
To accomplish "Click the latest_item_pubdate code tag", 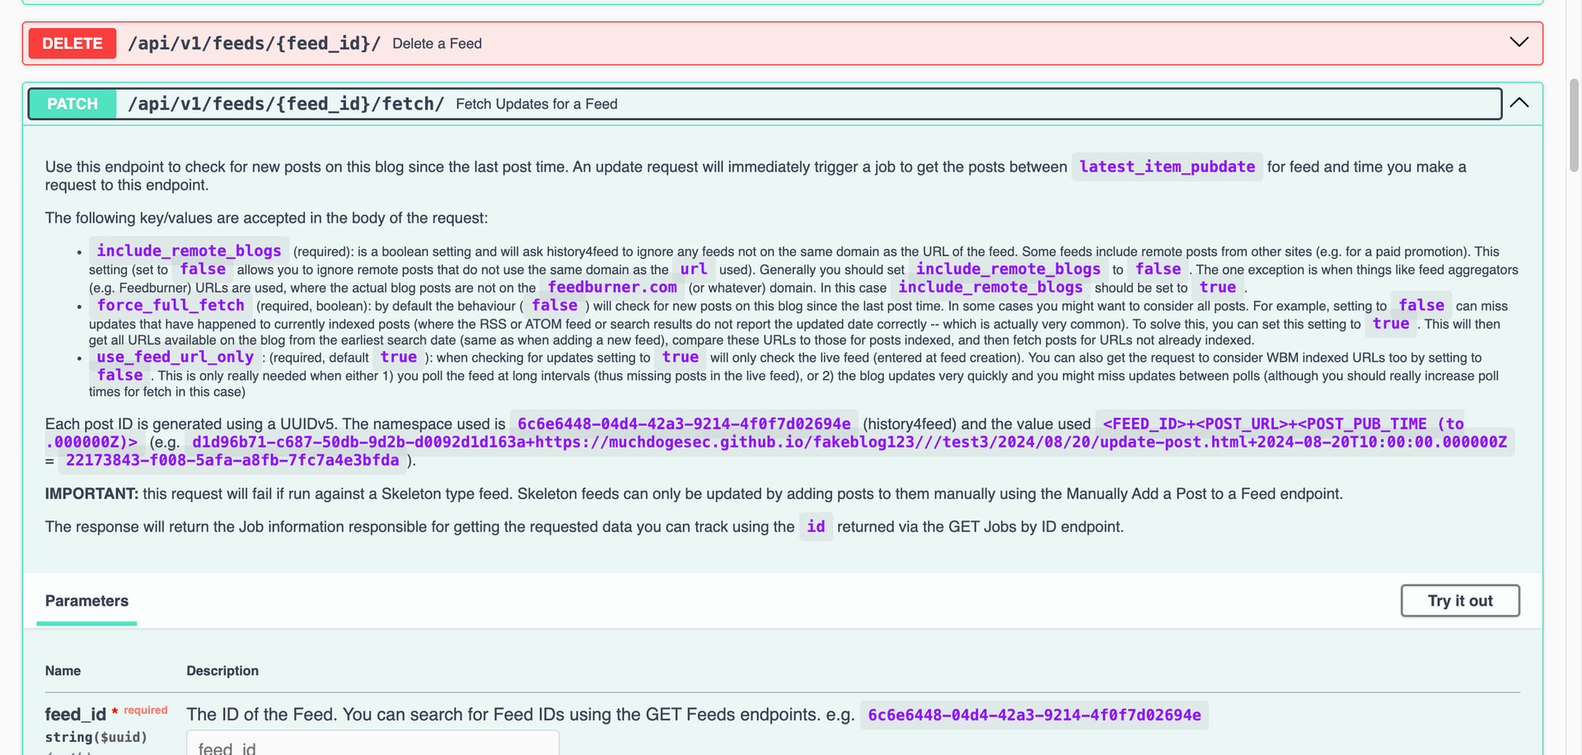I will point(1167,166).
